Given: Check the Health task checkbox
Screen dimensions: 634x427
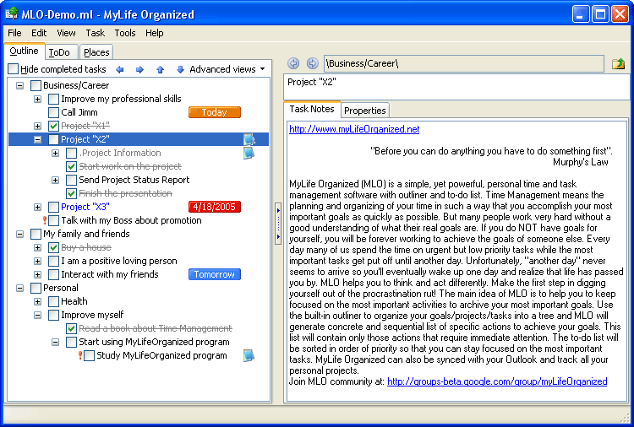Looking at the screenshot, I should point(53,301).
